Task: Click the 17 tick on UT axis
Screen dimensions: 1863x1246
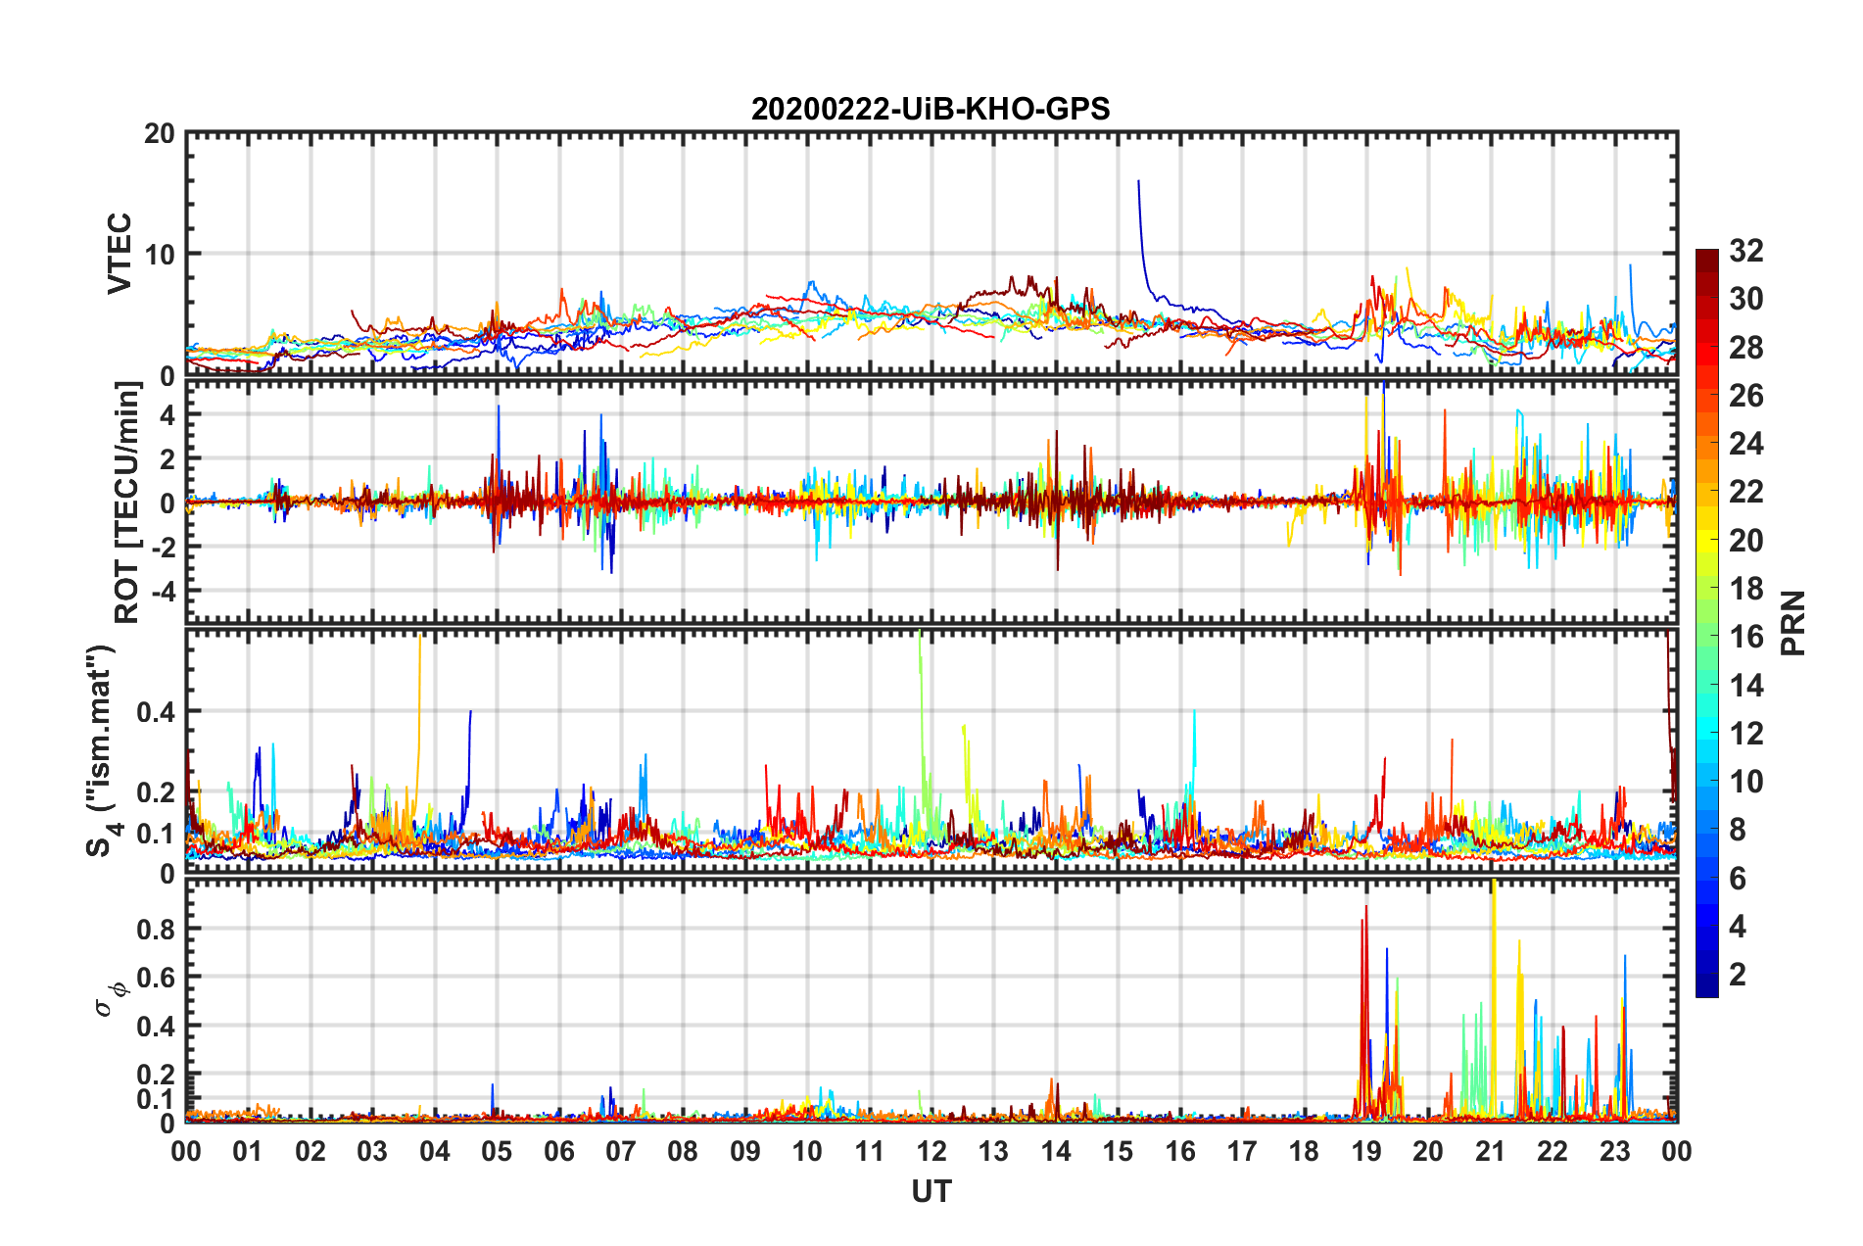Action: pyautogui.click(x=1242, y=1151)
